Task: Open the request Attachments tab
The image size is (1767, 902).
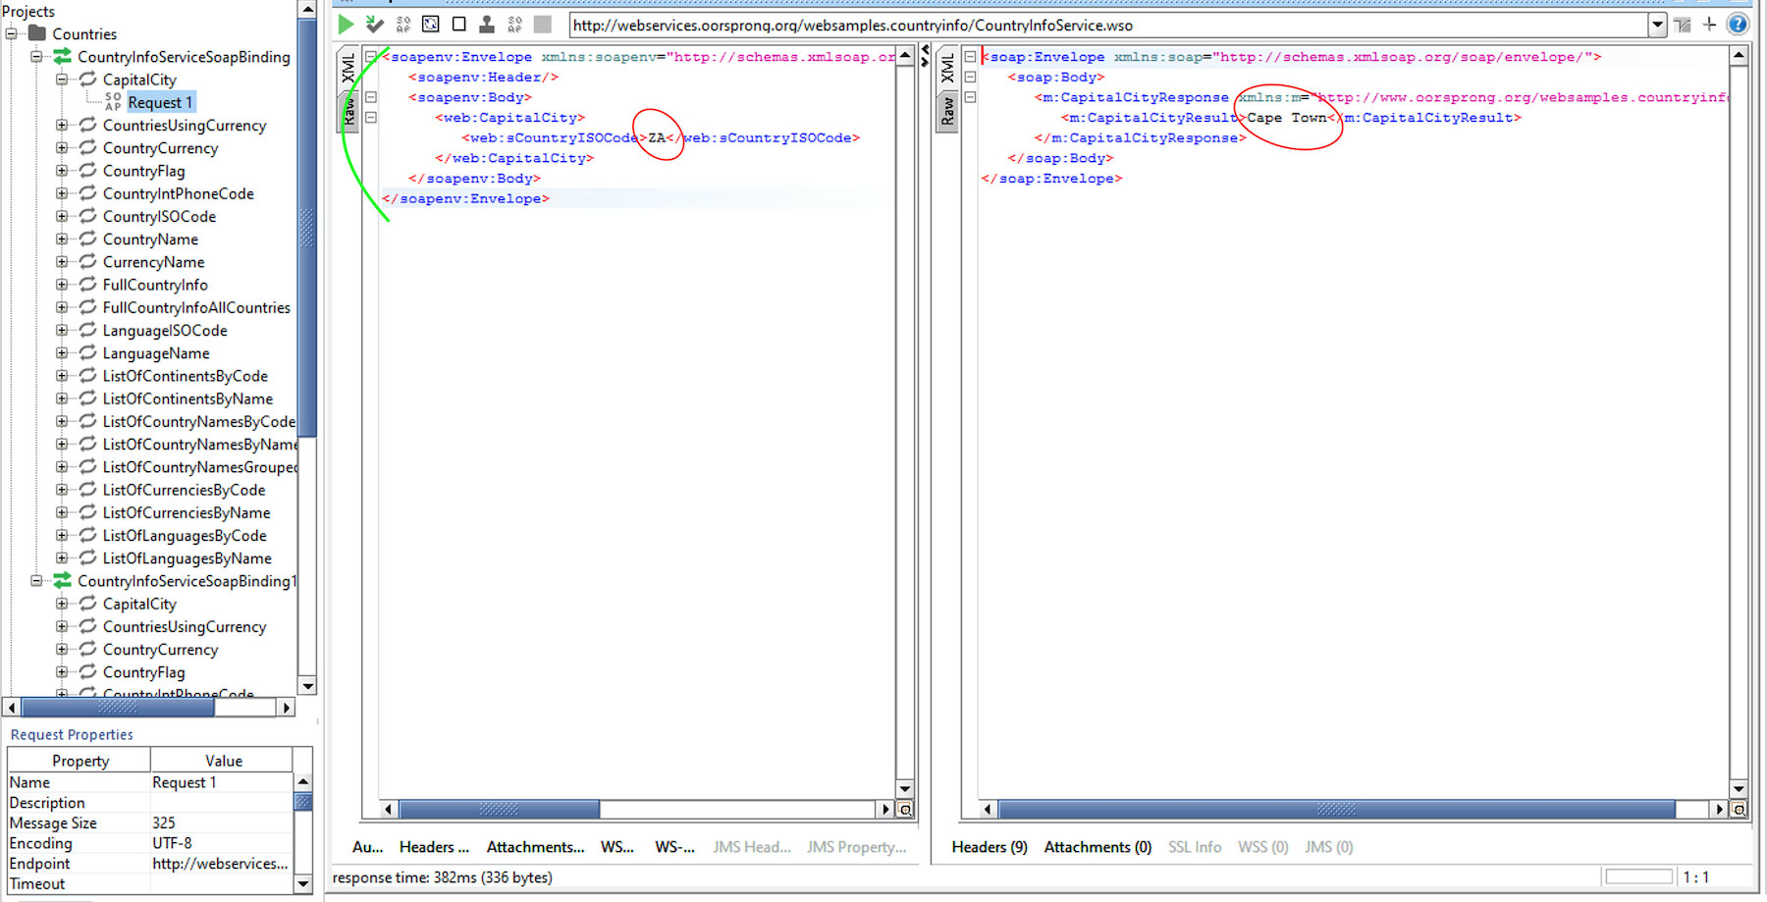Action: tap(535, 847)
